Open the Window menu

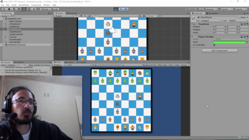[x=47, y=5]
